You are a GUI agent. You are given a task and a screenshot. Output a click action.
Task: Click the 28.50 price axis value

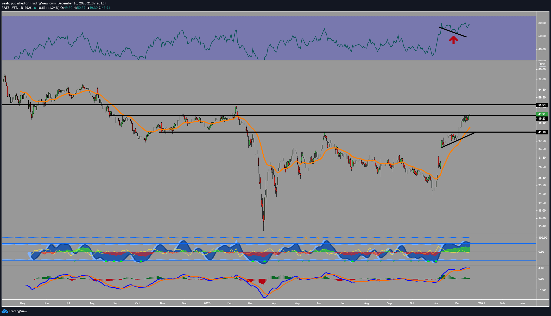542,167
